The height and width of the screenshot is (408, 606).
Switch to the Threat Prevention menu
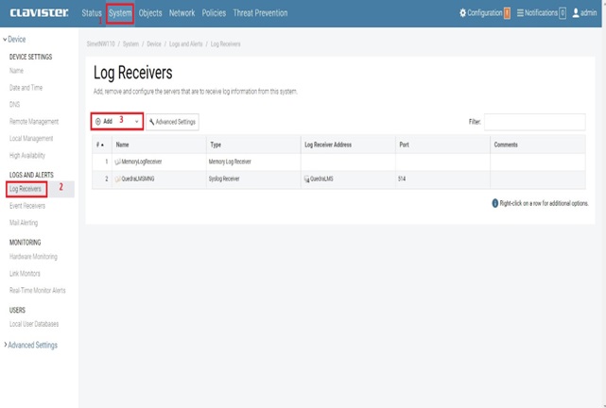tap(260, 13)
